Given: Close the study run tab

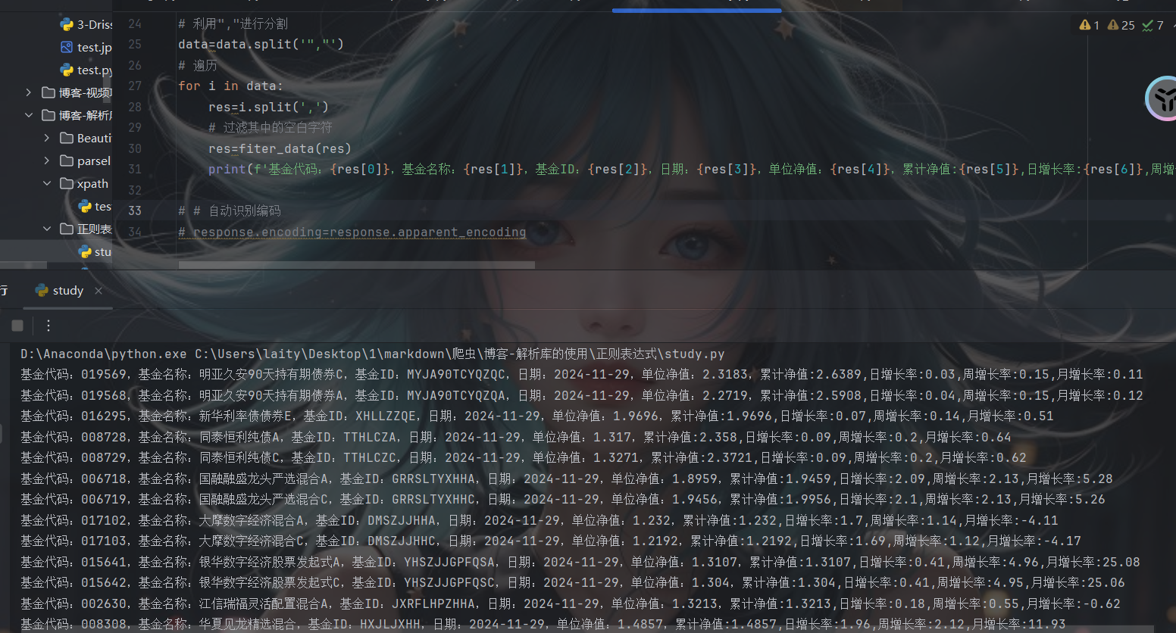Looking at the screenshot, I should 99,291.
